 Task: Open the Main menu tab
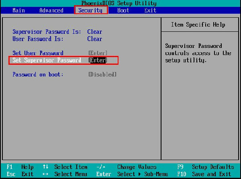pyautogui.click(x=18, y=10)
